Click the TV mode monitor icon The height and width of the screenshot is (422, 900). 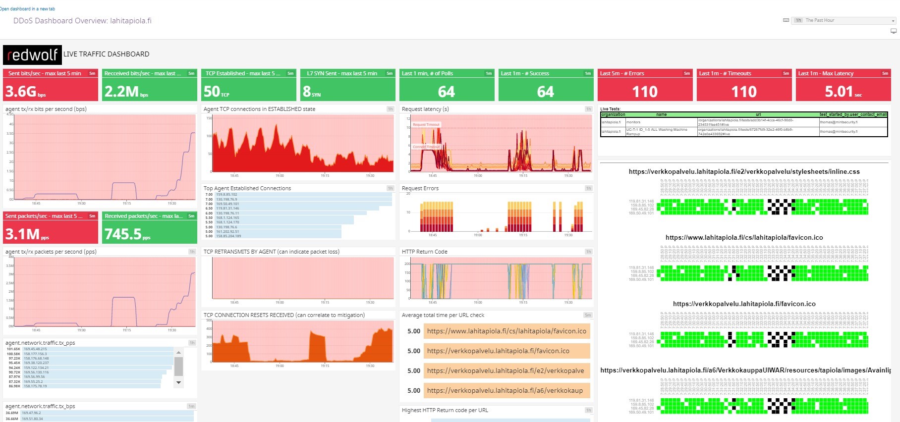tap(894, 31)
